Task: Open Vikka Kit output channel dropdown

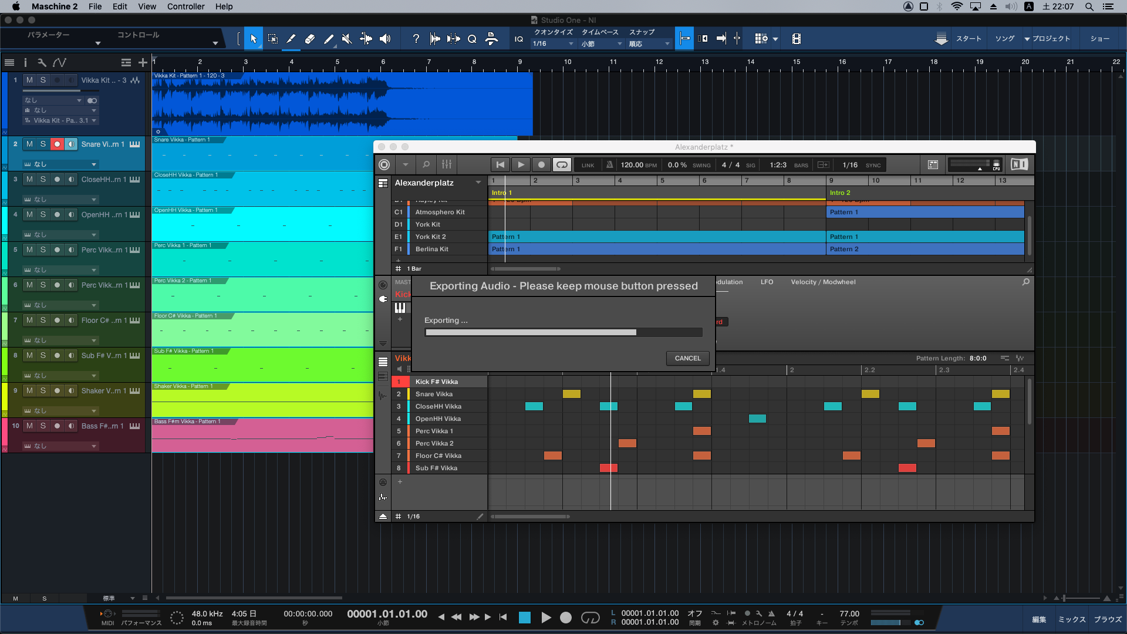Action: (x=60, y=120)
